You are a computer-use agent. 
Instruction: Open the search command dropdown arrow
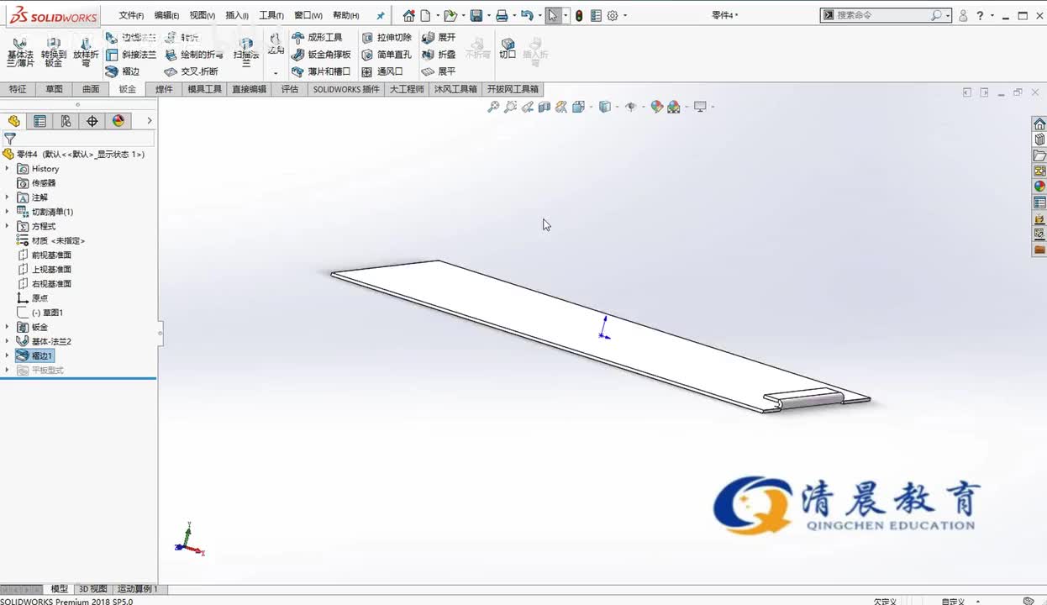coord(948,15)
